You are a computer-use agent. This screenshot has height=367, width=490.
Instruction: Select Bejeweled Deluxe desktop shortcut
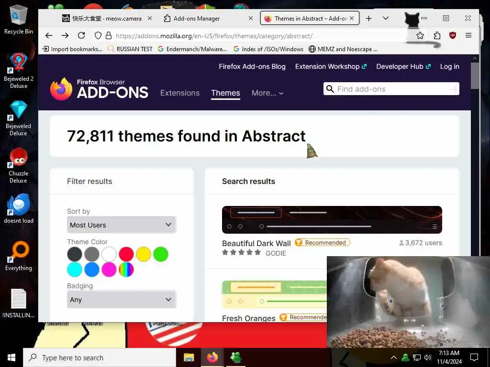coord(19,119)
